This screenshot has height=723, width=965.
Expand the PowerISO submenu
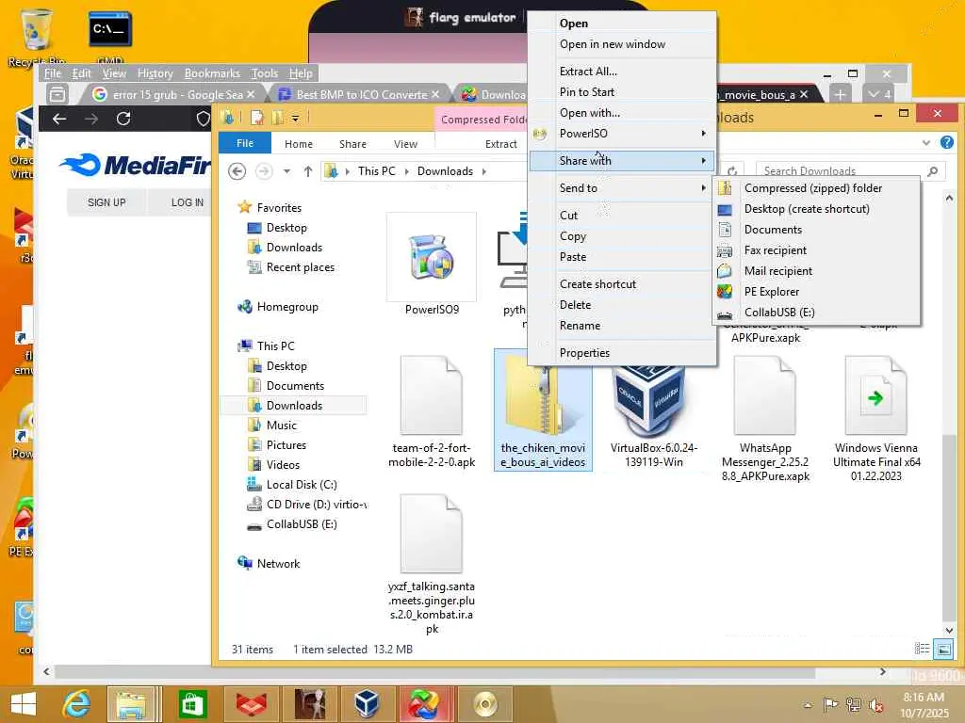tap(622, 134)
